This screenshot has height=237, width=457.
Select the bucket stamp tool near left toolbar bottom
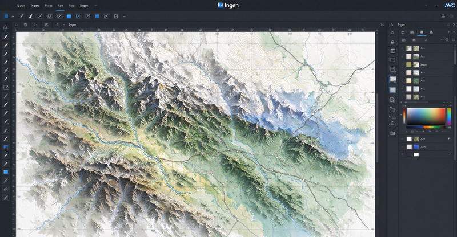coord(6,189)
